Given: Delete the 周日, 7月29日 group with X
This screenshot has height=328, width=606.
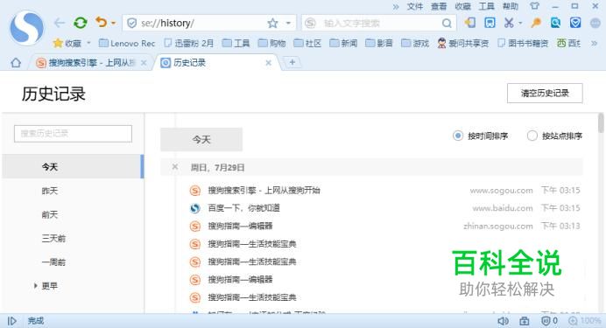Looking at the screenshot, I should pyautogui.click(x=174, y=167).
